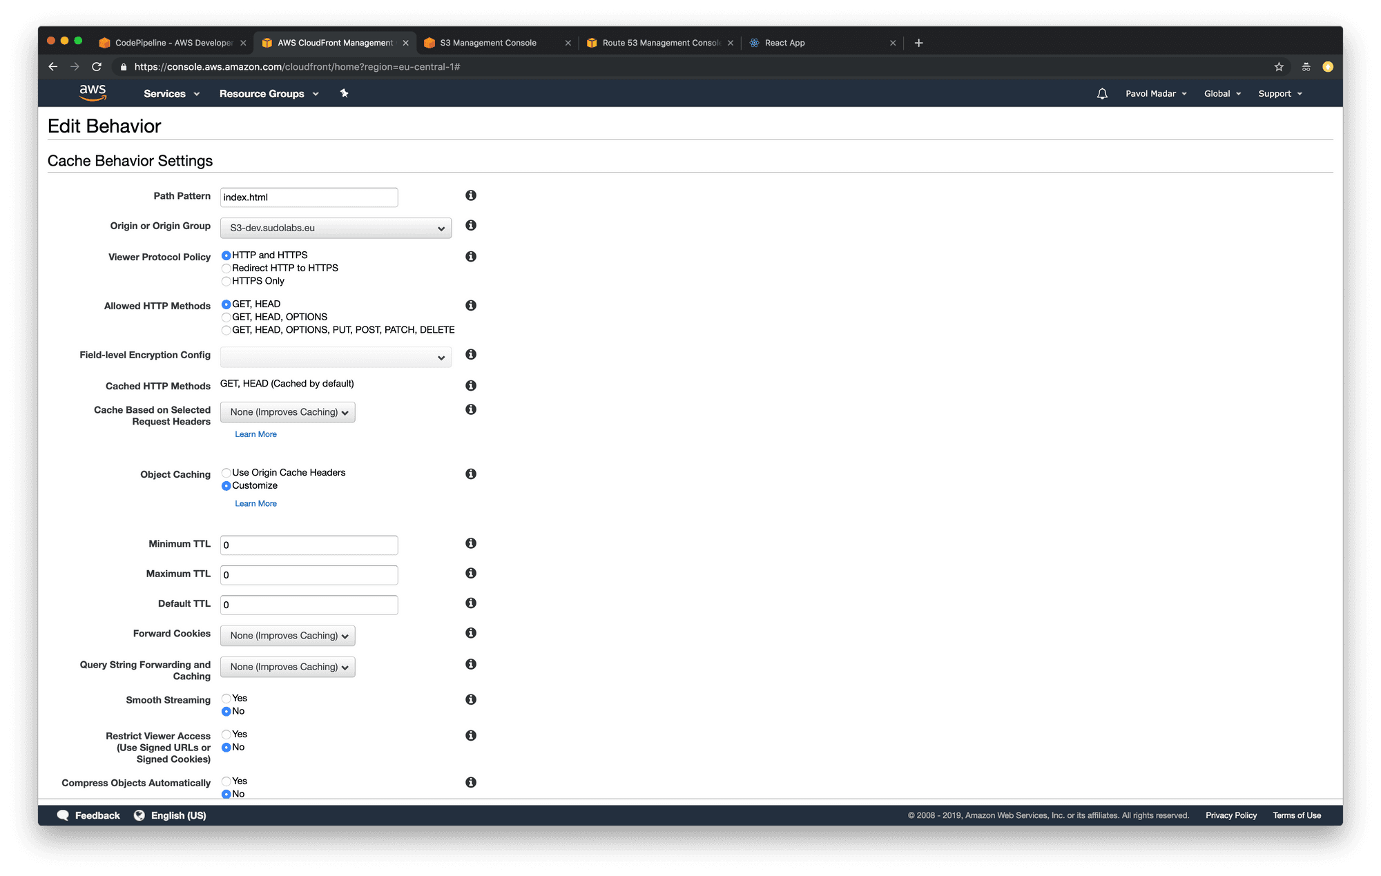Open the Resource Groups menu
The height and width of the screenshot is (876, 1381).
(x=269, y=94)
